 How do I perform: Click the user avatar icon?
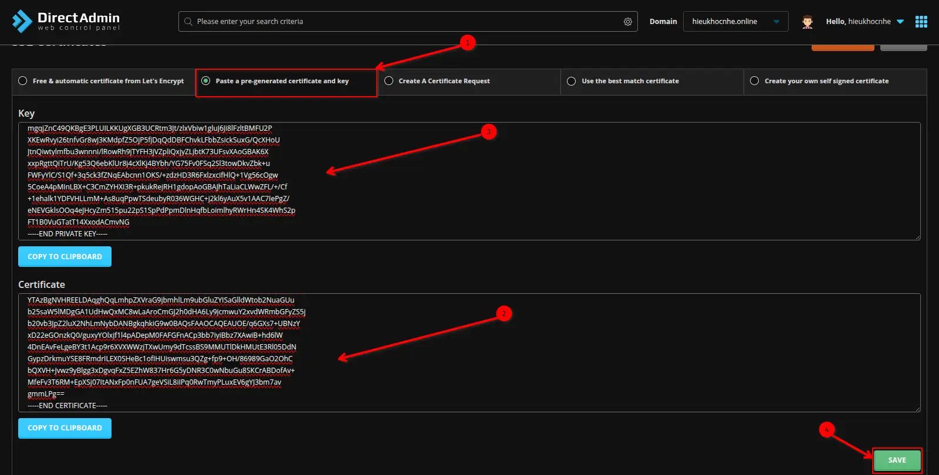point(808,22)
